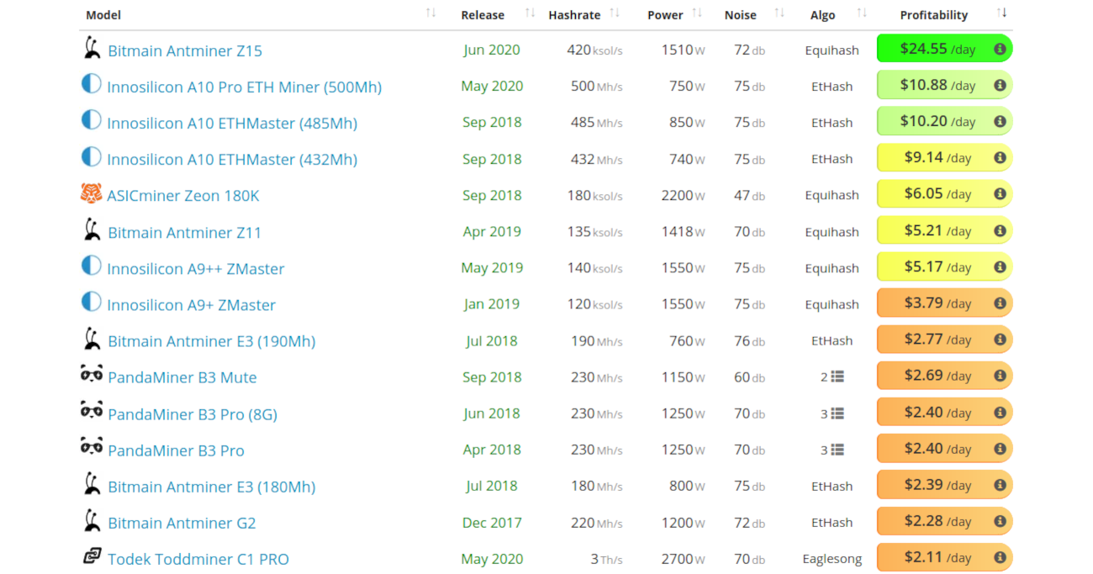The width and height of the screenshot is (1093, 574).
Task: Click the orange $2.39 /day badge
Action: pos(944,485)
